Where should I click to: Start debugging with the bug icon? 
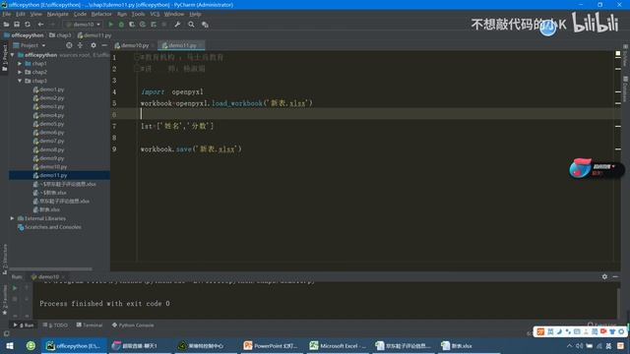tap(121, 25)
